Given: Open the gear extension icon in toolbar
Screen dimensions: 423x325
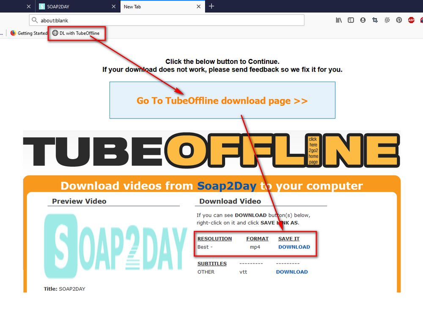Looking at the screenshot, I should tap(387, 20).
